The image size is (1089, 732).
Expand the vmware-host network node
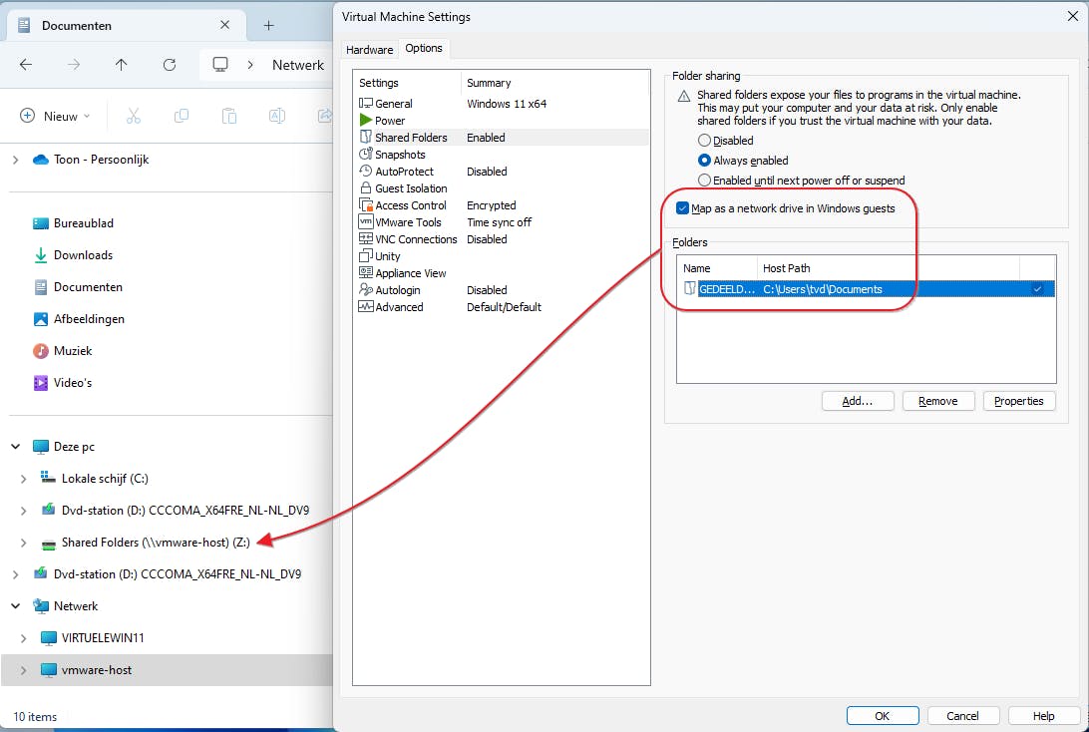(24, 670)
